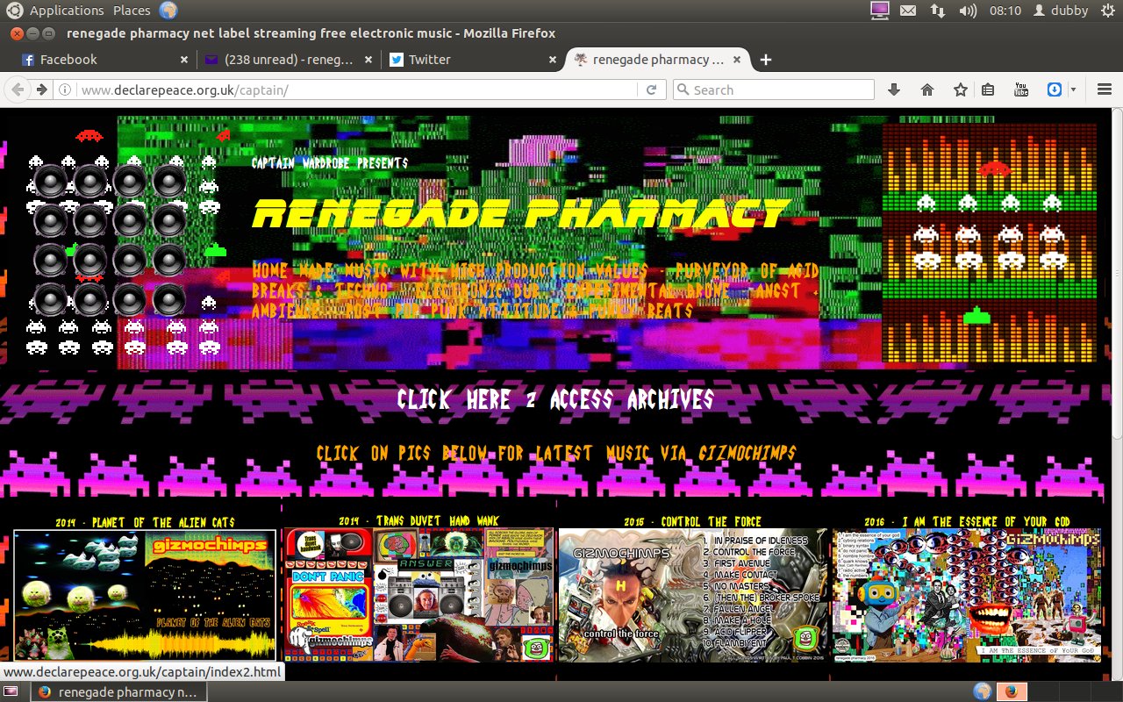Focus the Firefox Search box
Viewport: 1123px width, 702px height.
[774, 90]
